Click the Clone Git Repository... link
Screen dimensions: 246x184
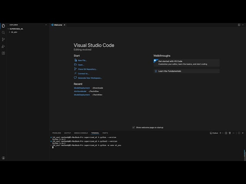point(88,69)
